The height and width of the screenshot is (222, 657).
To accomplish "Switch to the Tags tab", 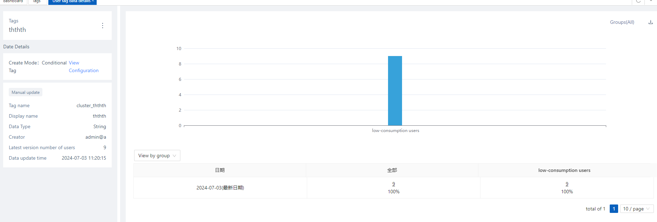I will coord(37,1).
